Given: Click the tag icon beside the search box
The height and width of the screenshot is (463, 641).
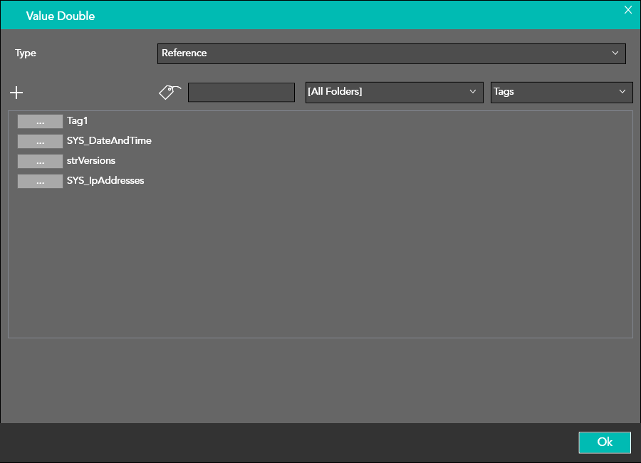Looking at the screenshot, I should click(x=169, y=92).
